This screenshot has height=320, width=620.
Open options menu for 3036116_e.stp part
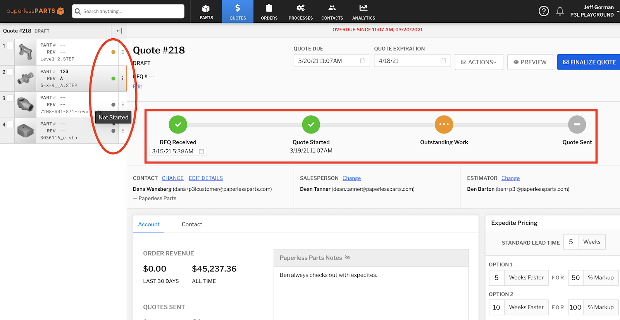pos(123,131)
